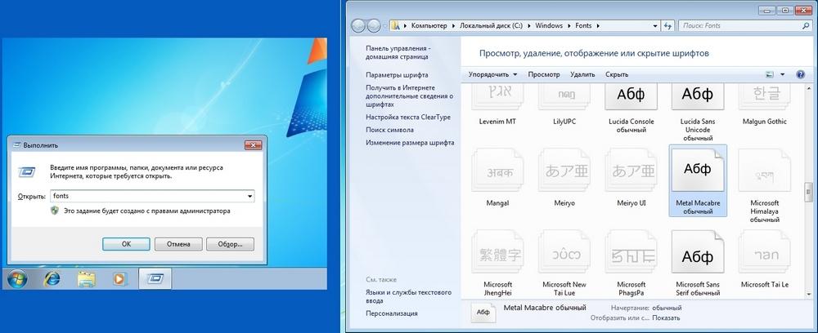The width and height of the screenshot is (818, 333).
Task: Click the font list vertical scrollbar thumb
Action: [x=809, y=192]
